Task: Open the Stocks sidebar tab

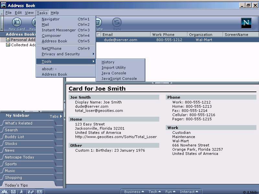Action: [x=28, y=144]
